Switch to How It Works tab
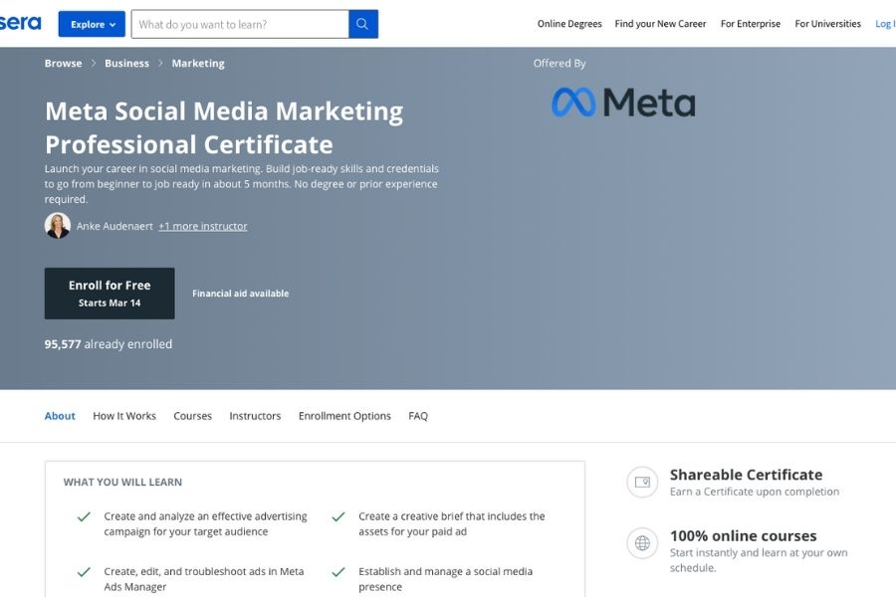 click(x=124, y=416)
